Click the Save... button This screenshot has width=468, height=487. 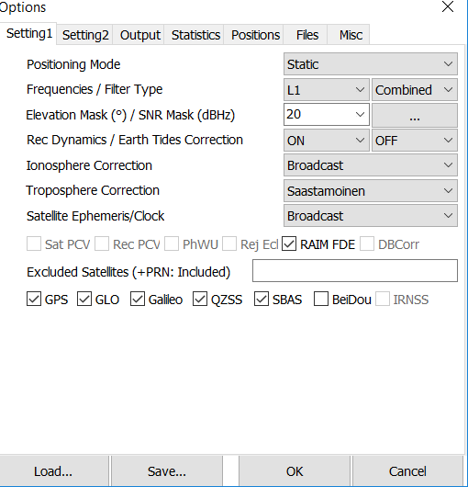coord(166,471)
